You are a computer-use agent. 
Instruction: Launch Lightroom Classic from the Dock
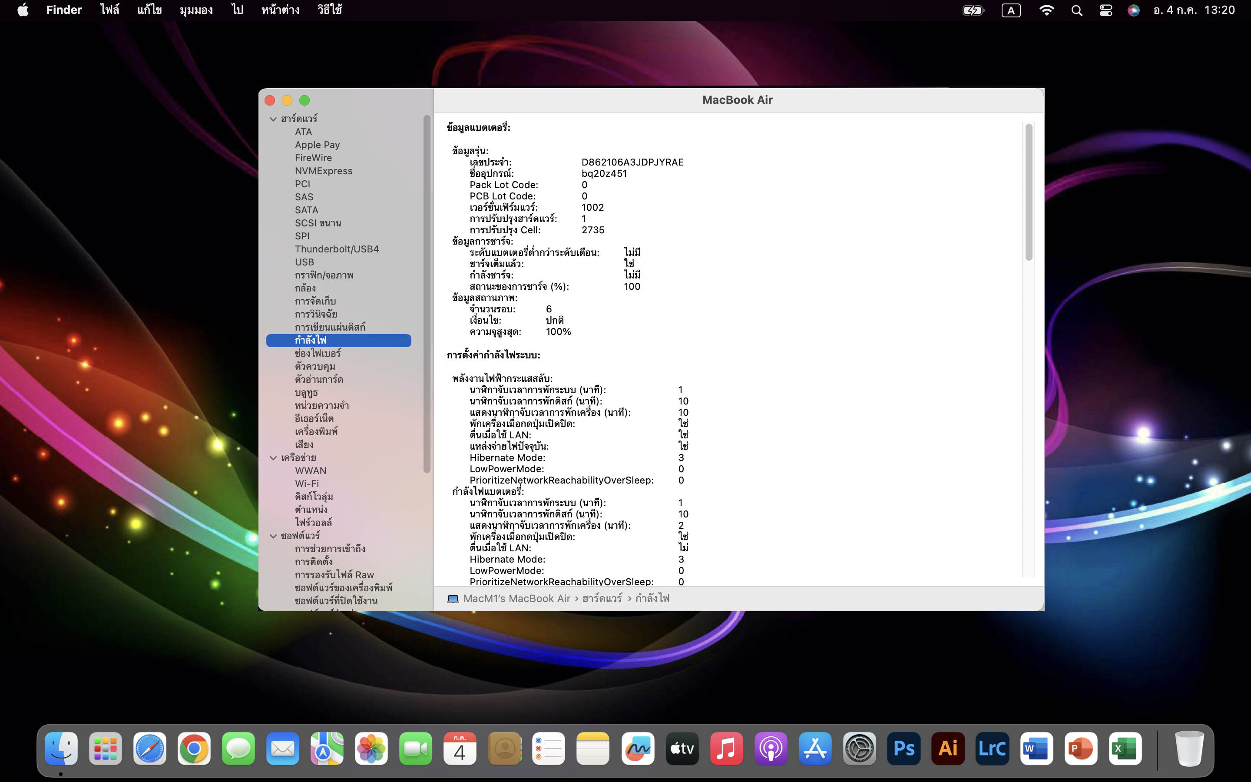[x=992, y=749]
